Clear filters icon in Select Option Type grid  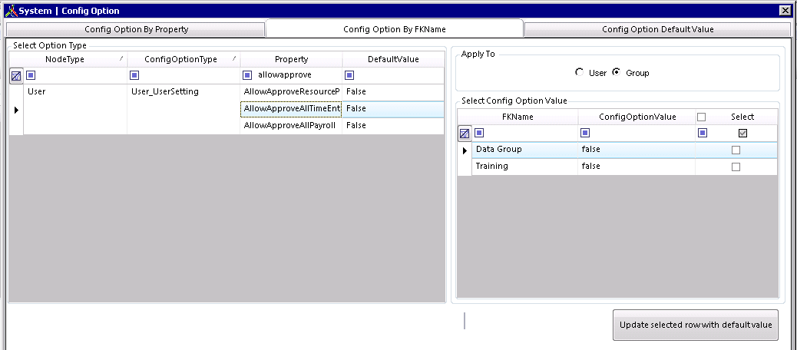pos(16,76)
